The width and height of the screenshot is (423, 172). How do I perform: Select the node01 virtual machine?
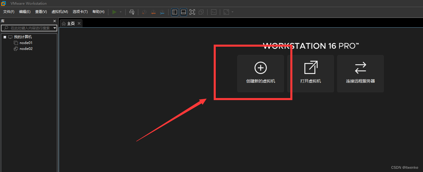click(x=26, y=43)
